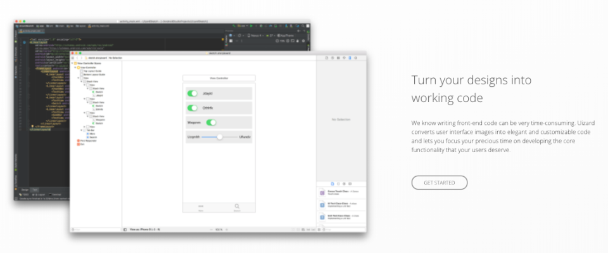Show the Code Snippet library tab
Image resolution: width=608 pixels, height=253 pixels.
point(338,183)
